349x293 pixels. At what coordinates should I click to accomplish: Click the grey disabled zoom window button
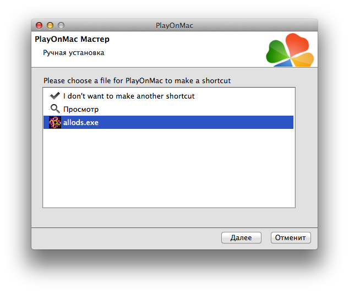[61, 25]
